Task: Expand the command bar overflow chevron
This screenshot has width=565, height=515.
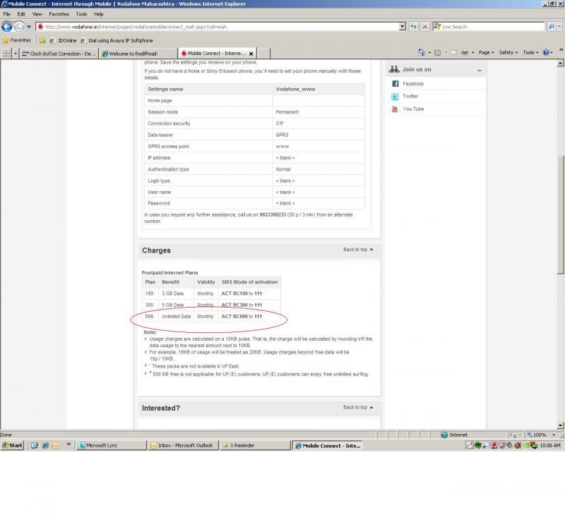Action: click(x=561, y=49)
